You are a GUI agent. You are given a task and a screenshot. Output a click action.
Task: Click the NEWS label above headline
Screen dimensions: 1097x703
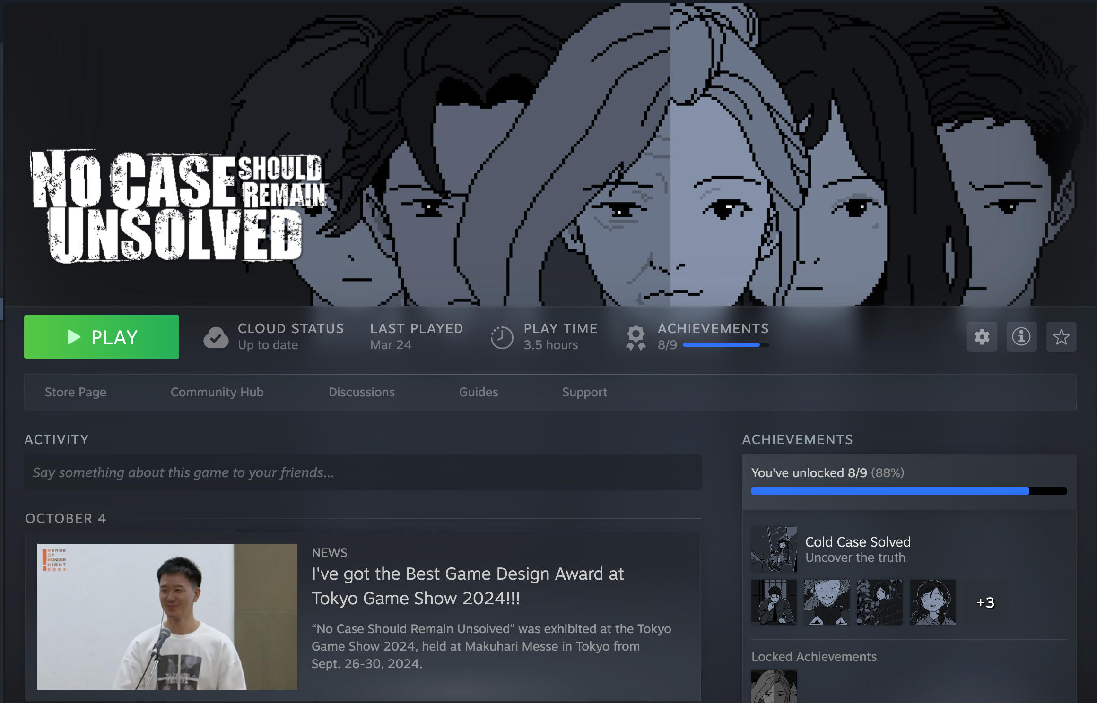click(330, 553)
